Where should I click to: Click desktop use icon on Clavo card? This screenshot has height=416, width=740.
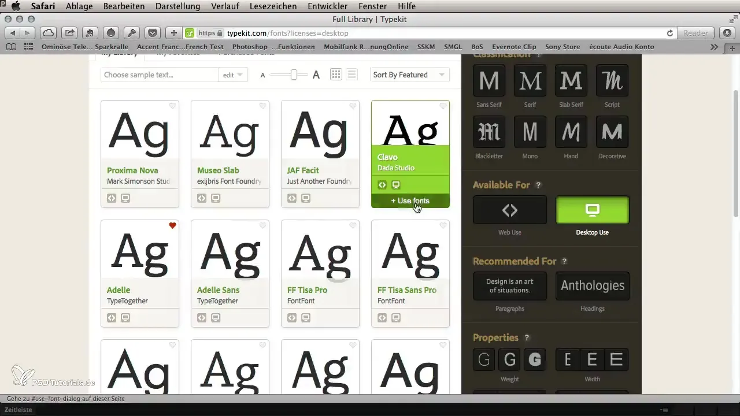(x=396, y=185)
